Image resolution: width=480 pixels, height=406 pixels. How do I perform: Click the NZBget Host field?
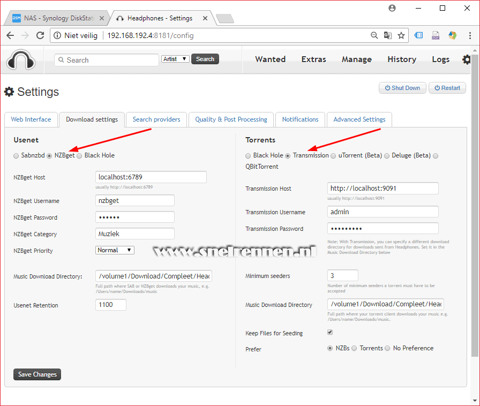[151, 177]
